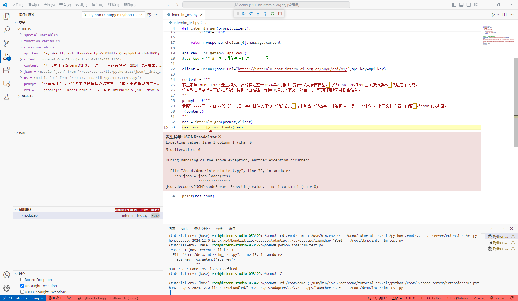Open Remote Explorer view
Viewport: 518px width, 301px height.
pos(7,83)
